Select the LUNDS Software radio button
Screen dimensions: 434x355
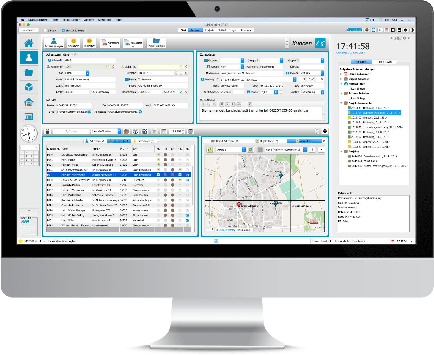63,30
